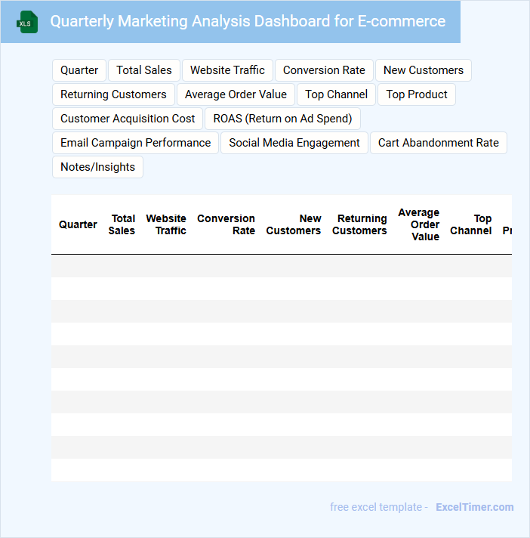Click the dashboard title heading text
530x538 pixels.
point(248,21)
